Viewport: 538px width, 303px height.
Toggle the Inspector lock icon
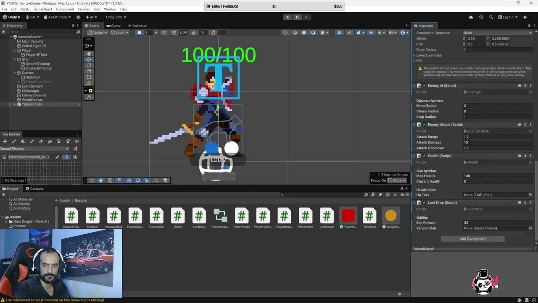coord(529,26)
